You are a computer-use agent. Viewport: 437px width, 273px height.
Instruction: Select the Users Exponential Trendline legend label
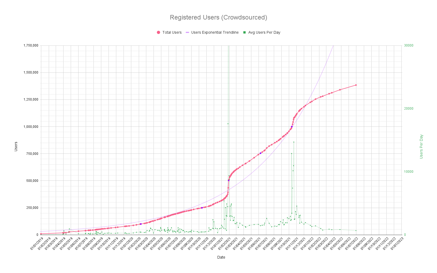tap(215, 32)
